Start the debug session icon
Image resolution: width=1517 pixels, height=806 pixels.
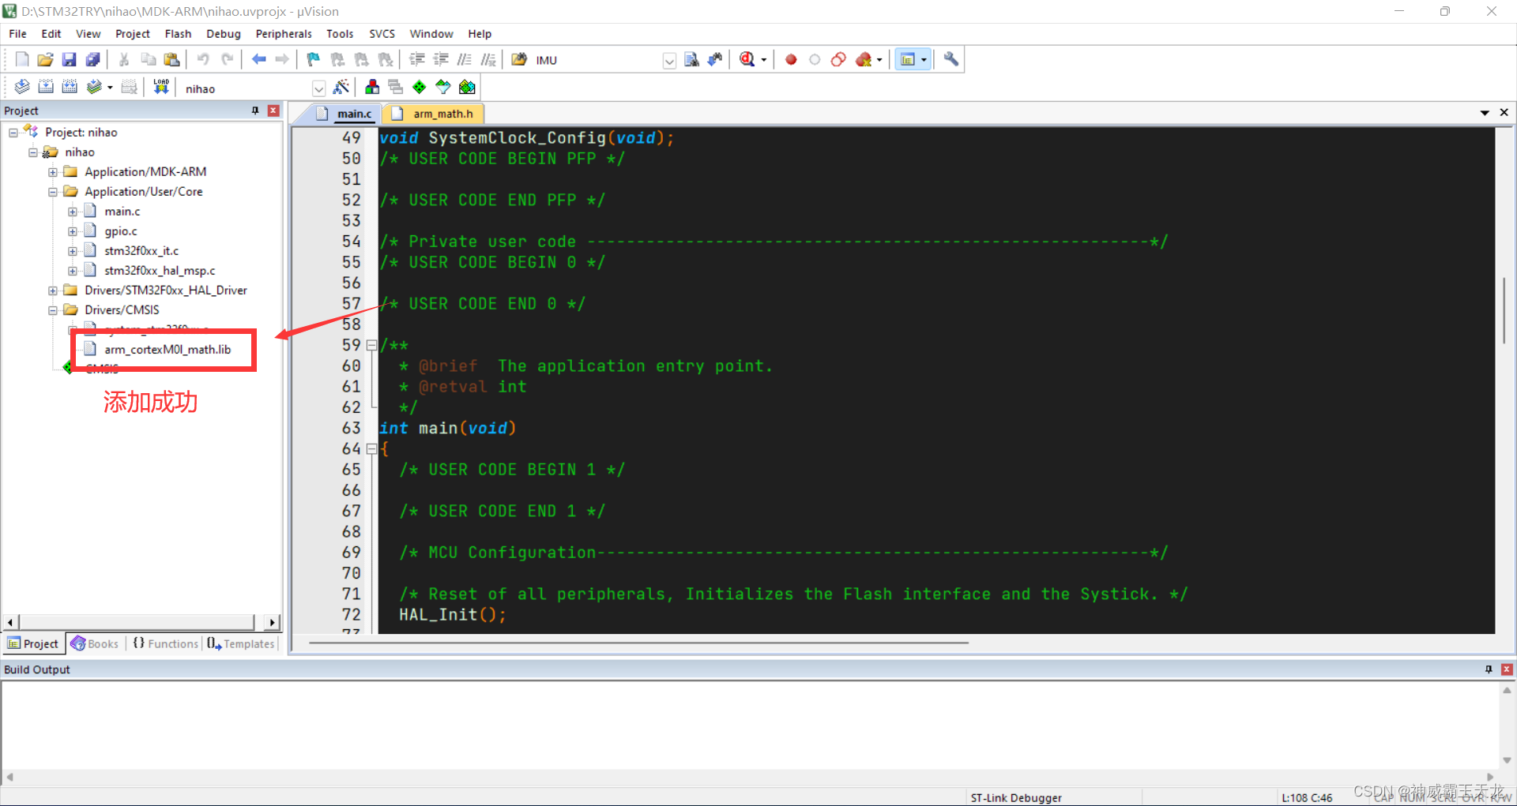click(x=747, y=59)
